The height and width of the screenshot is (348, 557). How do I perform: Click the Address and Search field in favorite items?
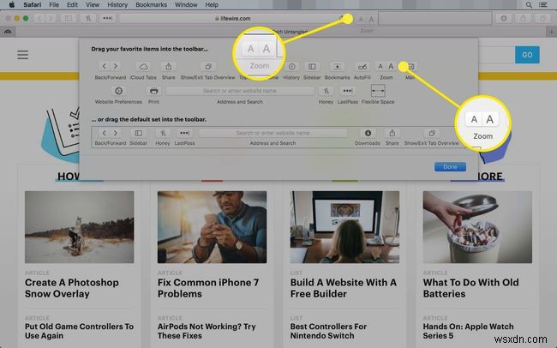click(240, 91)
